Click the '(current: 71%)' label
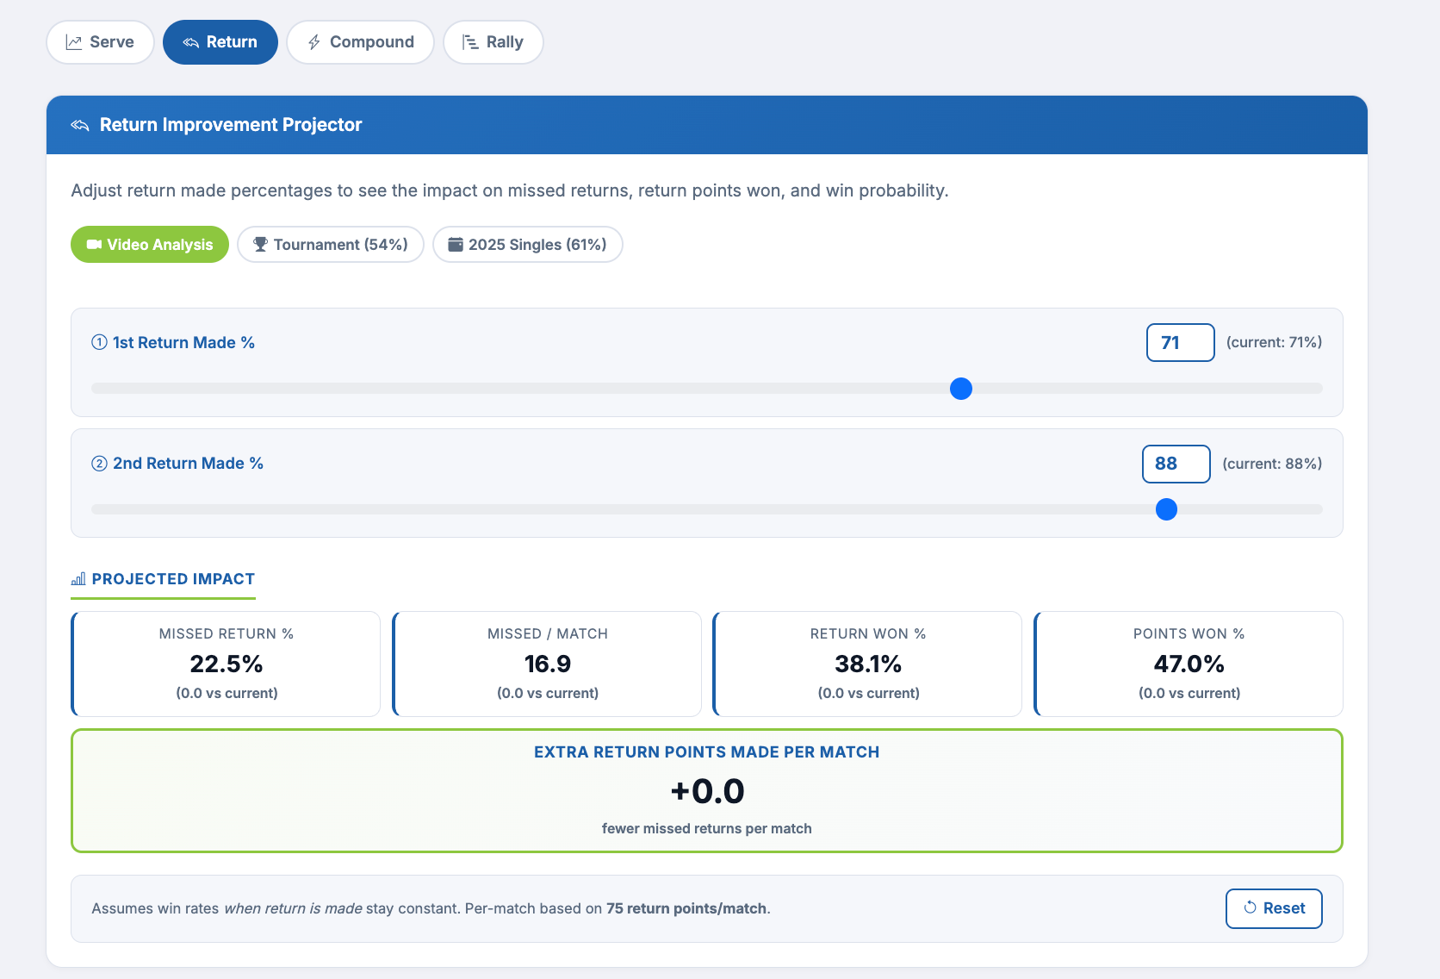Viewport: 1440px width, 979px height. pyautogui.click(x=1274, y=342)
